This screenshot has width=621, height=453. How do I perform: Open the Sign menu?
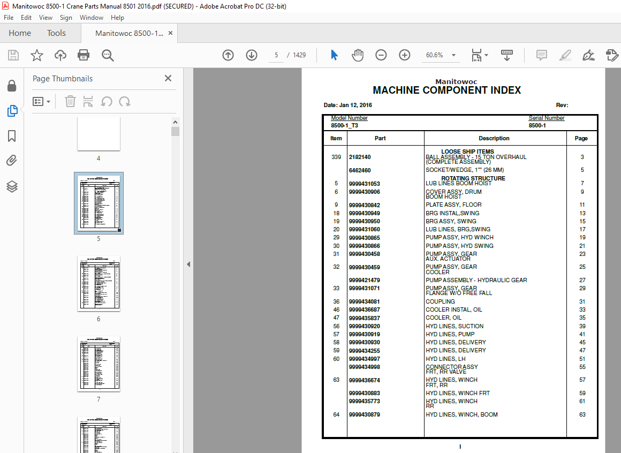pyautogui.click(x=66, y=18)
